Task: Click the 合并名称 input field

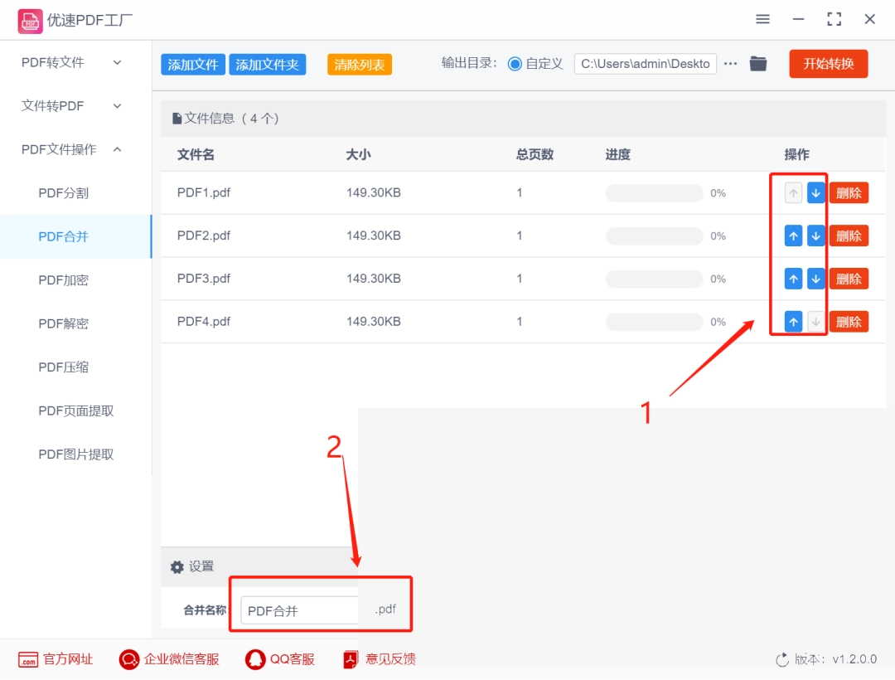Action: [300, 611]
